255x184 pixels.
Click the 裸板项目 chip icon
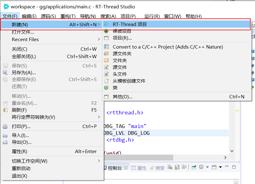pyautogui.click(x=106, y=31)
